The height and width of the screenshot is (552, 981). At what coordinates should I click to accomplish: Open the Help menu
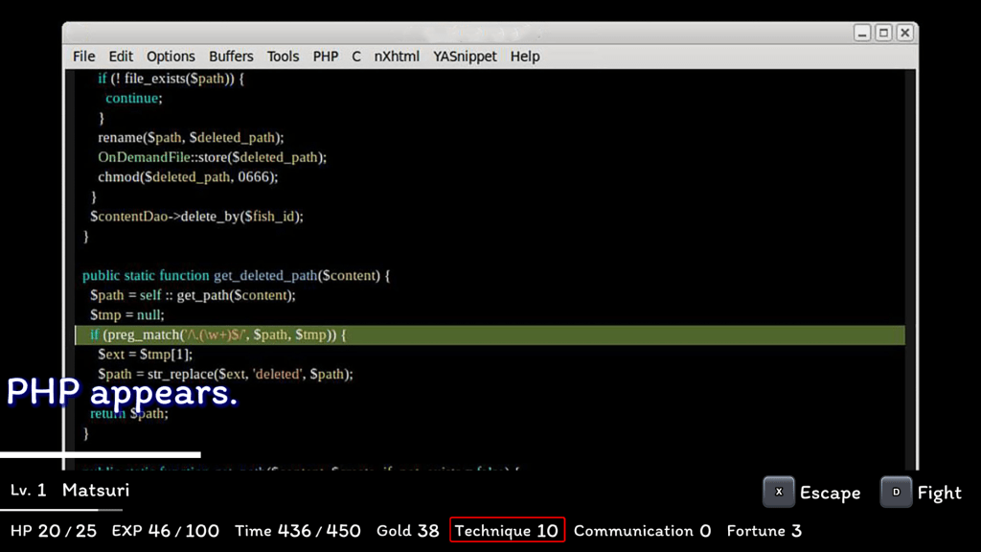tap(525, 57)
